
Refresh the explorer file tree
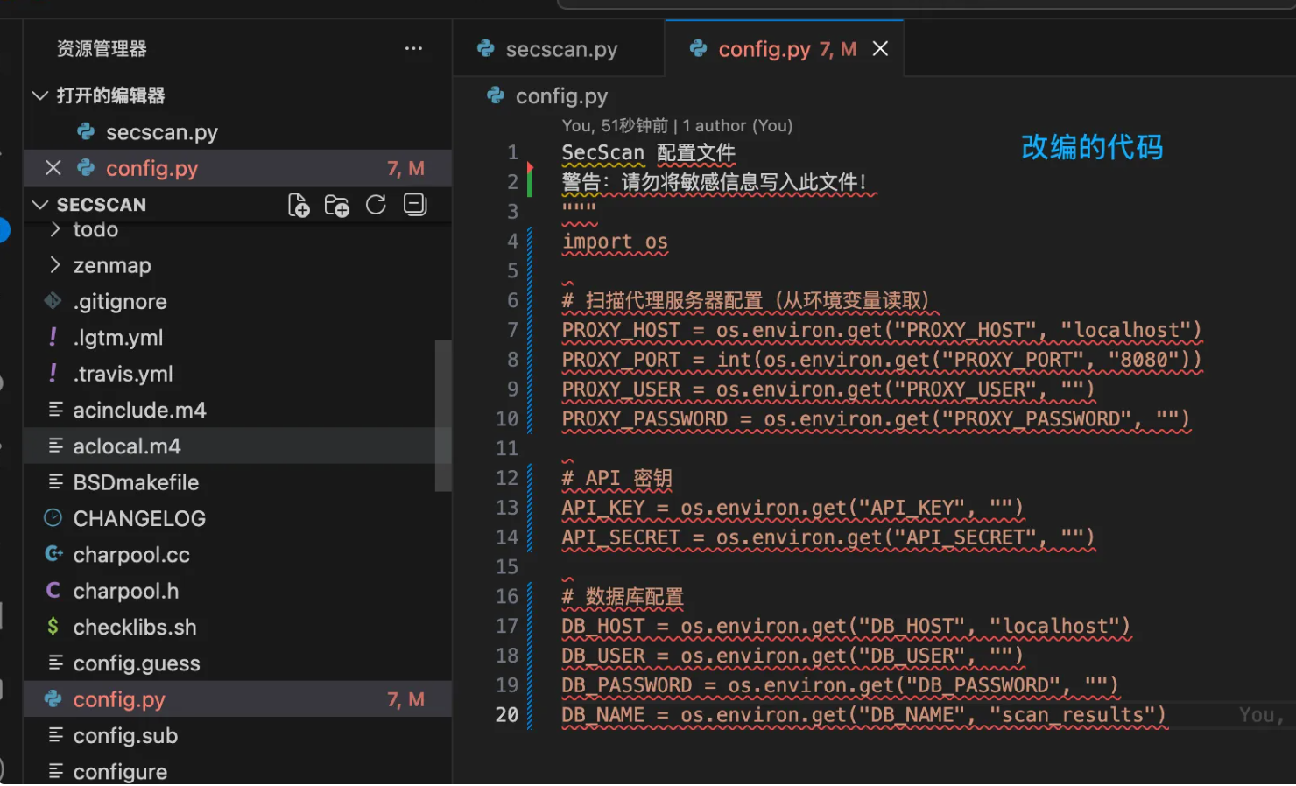tap(376, 205)
